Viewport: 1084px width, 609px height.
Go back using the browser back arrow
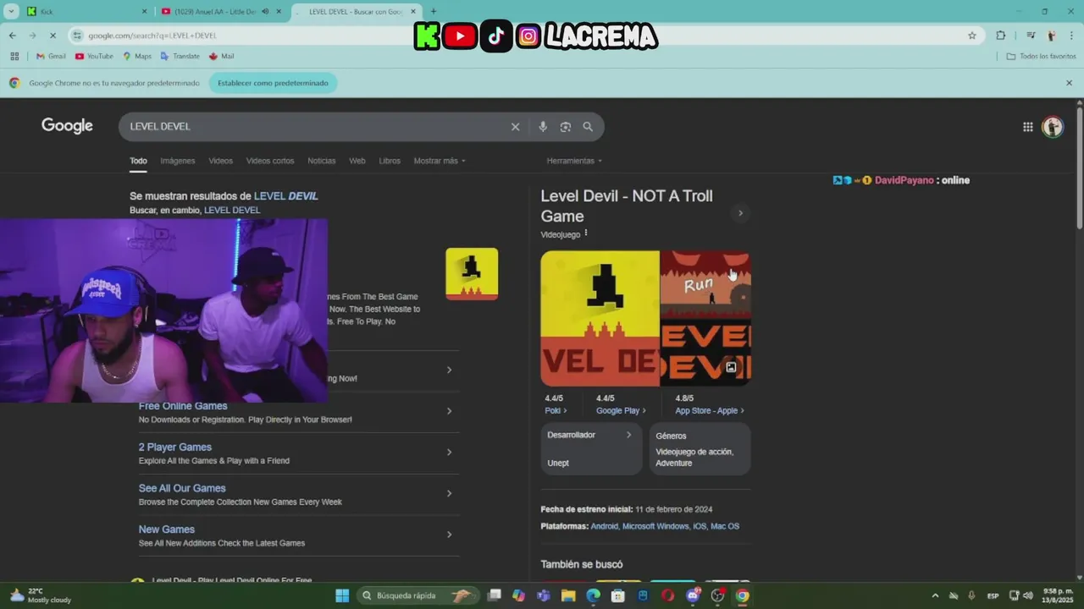(x=12, y=36)
